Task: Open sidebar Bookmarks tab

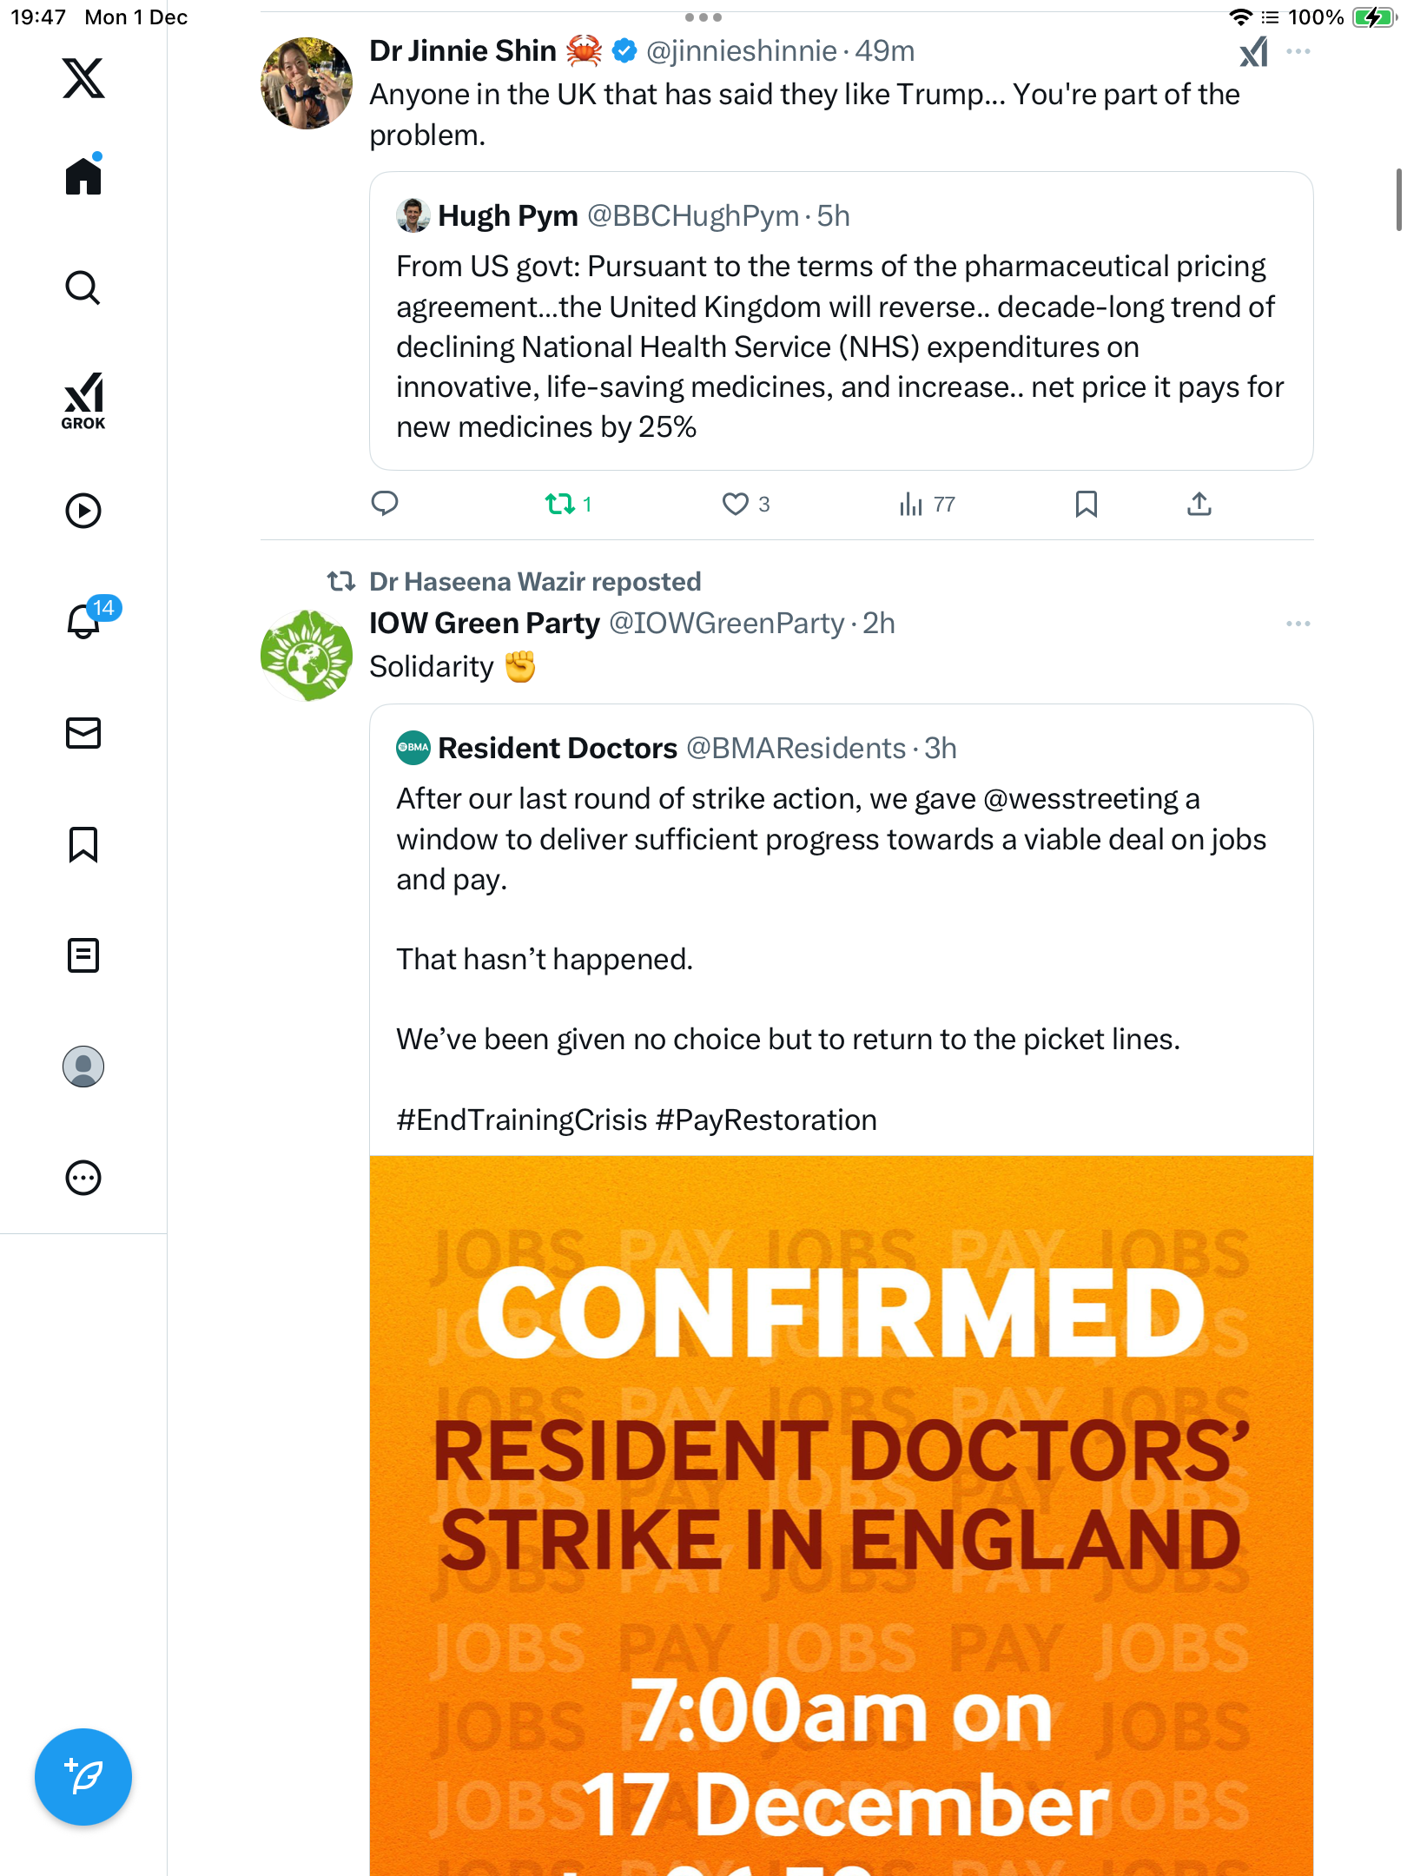Action: coord(83,844)
